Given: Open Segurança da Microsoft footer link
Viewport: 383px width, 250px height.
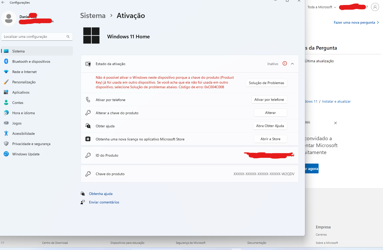Looking at the screenshot, I should pos(190,243).
